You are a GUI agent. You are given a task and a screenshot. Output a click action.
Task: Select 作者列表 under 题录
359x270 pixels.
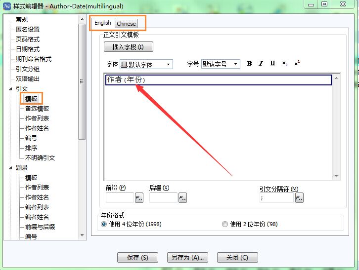point(37,188)
